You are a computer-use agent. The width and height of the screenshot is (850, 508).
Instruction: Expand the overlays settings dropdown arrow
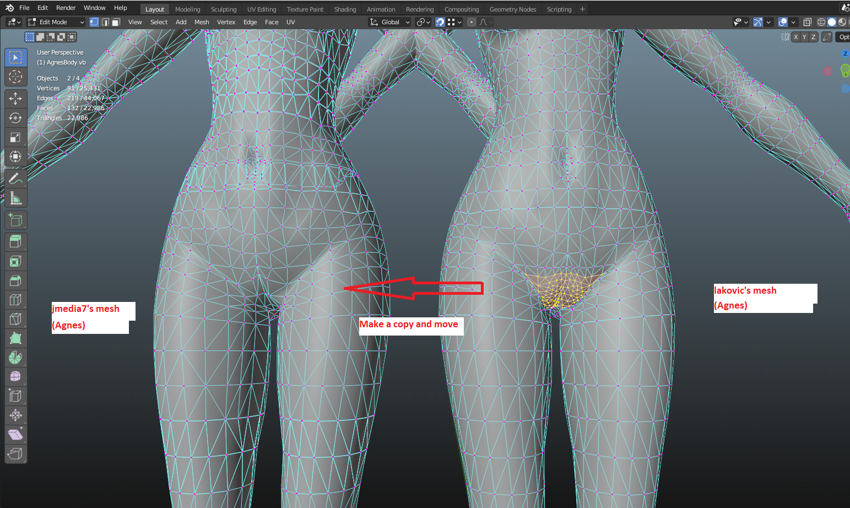[793, 22]
